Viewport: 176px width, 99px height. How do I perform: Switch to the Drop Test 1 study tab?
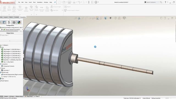pos(29,97)
